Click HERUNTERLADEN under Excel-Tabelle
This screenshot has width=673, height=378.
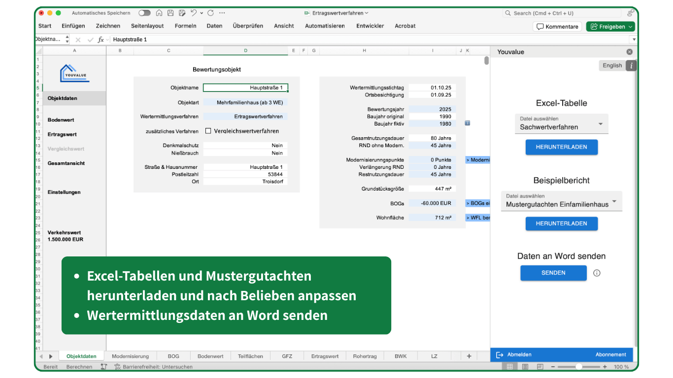click(561, 147)
